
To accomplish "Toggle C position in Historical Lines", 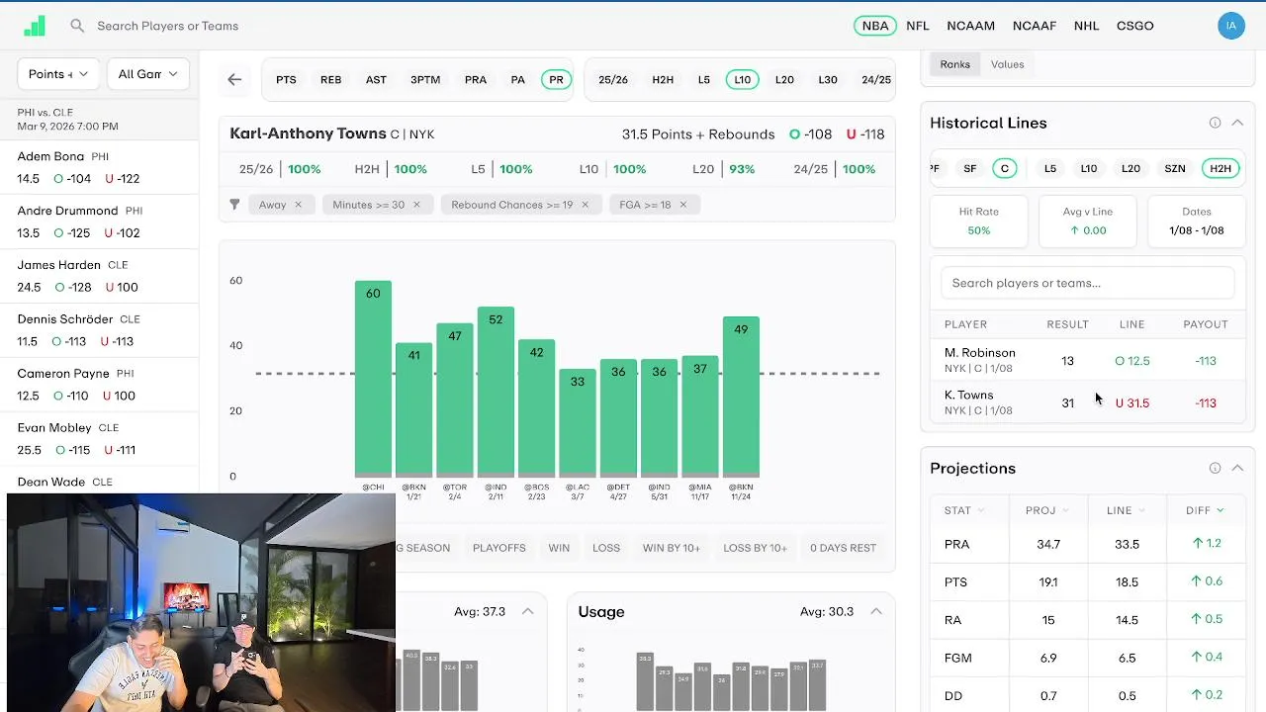I will tap(1005, 169).
